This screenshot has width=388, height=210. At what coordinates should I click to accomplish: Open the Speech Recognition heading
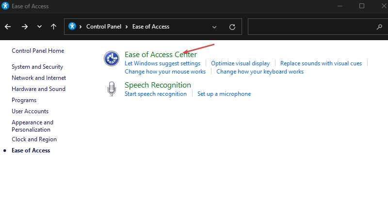click(158, 85)
